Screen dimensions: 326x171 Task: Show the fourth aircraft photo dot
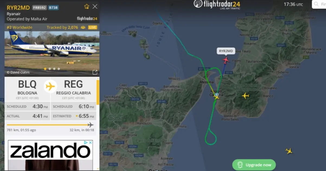(x=59, y=69)
